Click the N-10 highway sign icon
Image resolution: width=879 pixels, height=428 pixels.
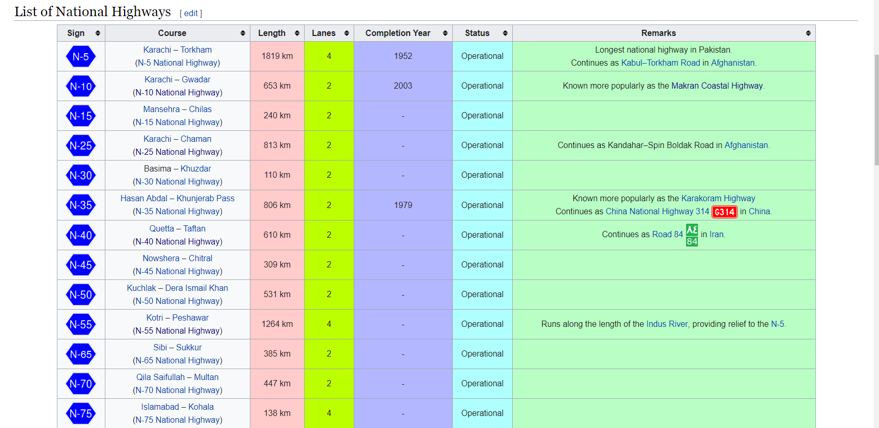pos(81,86)
